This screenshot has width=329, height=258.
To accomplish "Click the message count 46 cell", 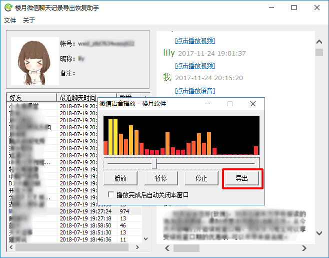I will point(122,225).
